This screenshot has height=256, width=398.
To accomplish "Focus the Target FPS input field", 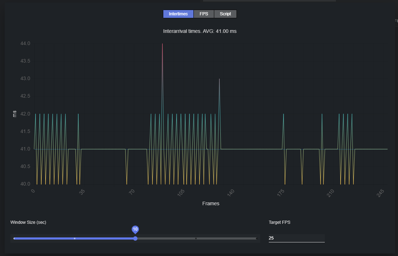I will click(x=296, y=238).
